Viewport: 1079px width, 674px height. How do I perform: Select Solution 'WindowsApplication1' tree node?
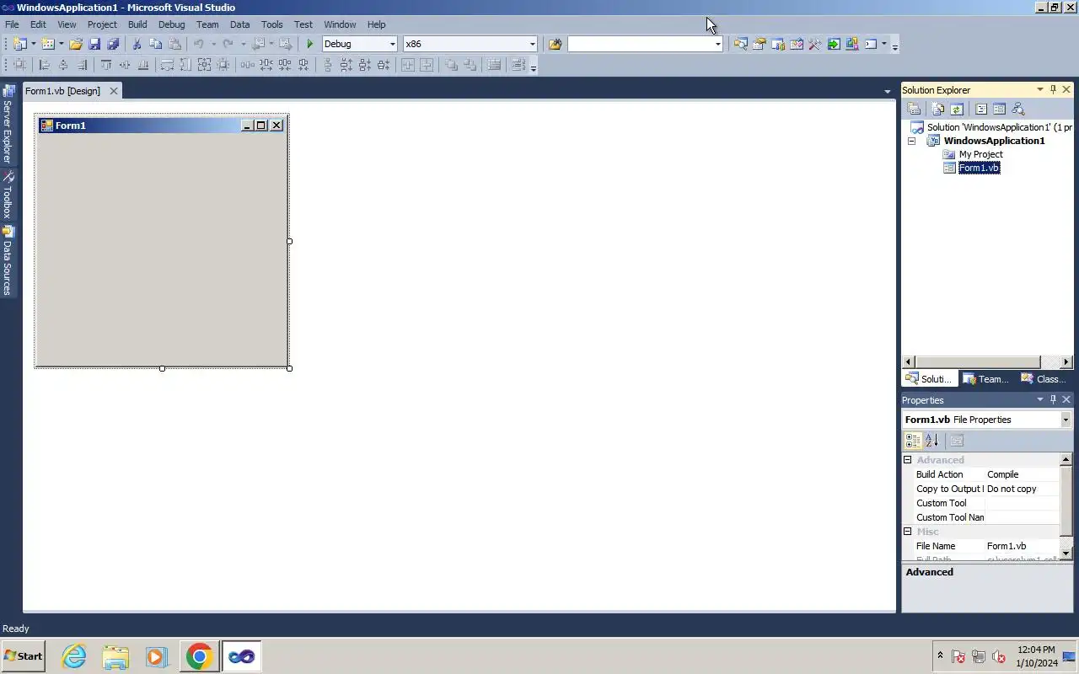click(x=999, y=127)
